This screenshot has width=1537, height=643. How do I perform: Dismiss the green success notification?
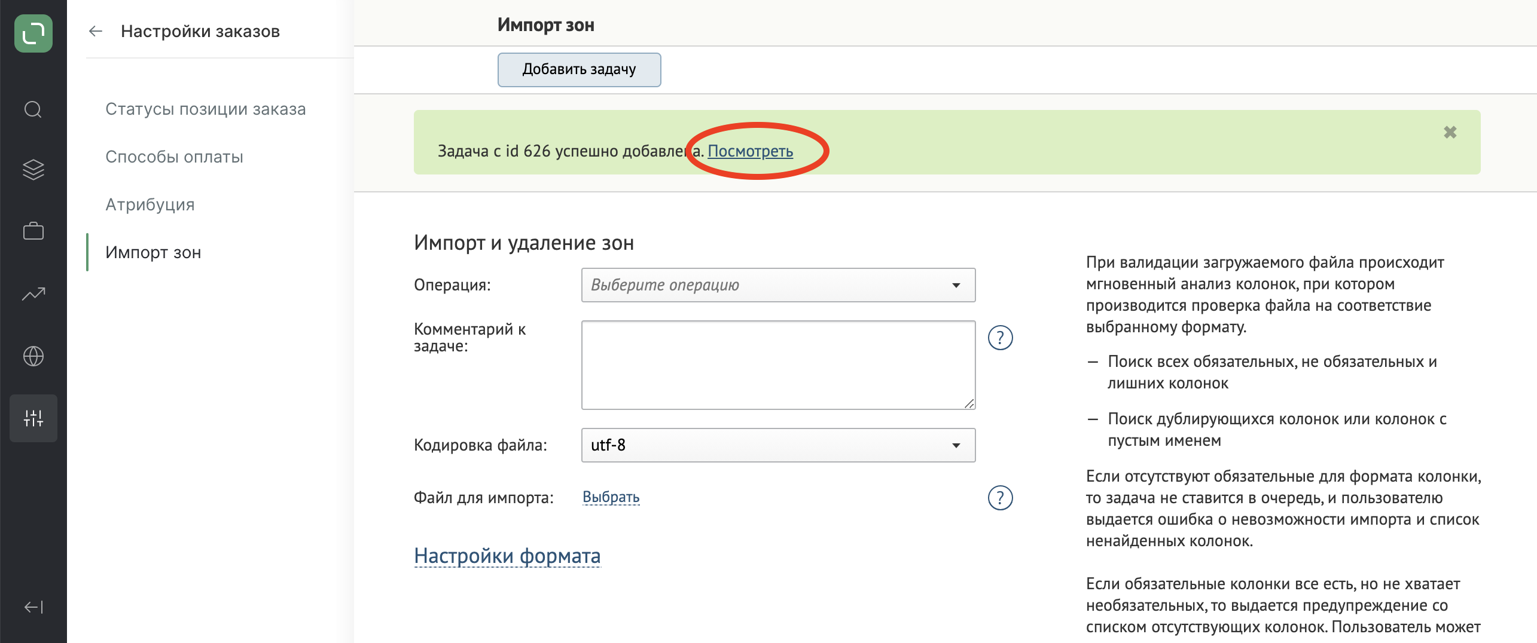point(1450,132)
